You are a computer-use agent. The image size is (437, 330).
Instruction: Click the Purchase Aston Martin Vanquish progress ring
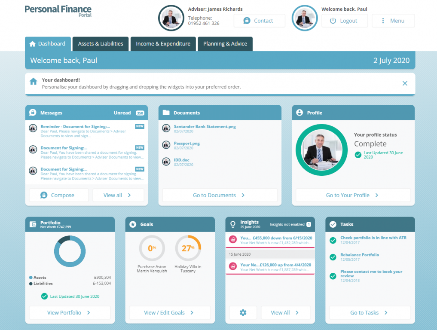(151, 248)
